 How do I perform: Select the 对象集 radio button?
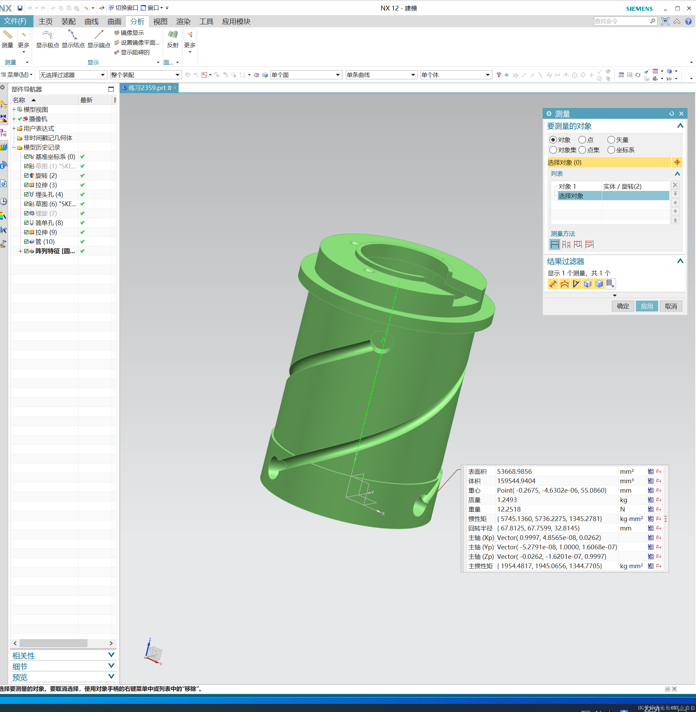(x=553, y=150)
